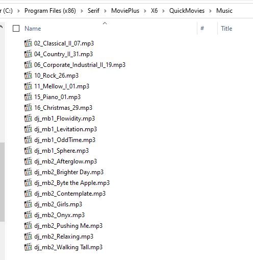Click the dj_mb1_Flowidity.mp3 file icon
Image resolution: width=253 pixels, height=260 pixels.
pyautogui.click(x=28, y=119)
